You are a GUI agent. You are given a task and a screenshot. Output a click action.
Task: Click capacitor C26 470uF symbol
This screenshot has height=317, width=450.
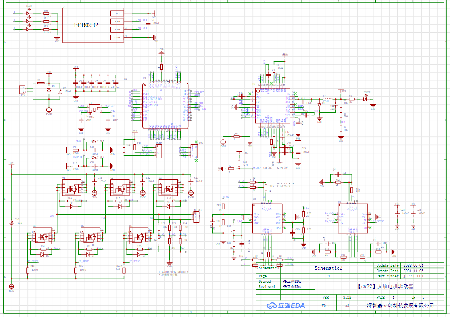click(x=12, y=224)
